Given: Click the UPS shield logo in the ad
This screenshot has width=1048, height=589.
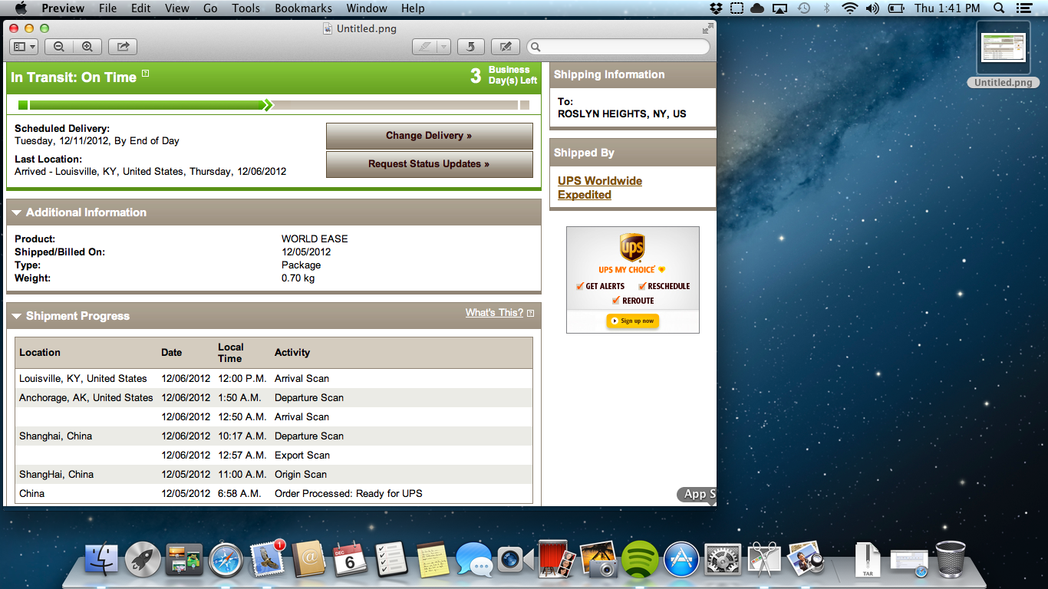Looking at the screenshot, I should point(632,248).
